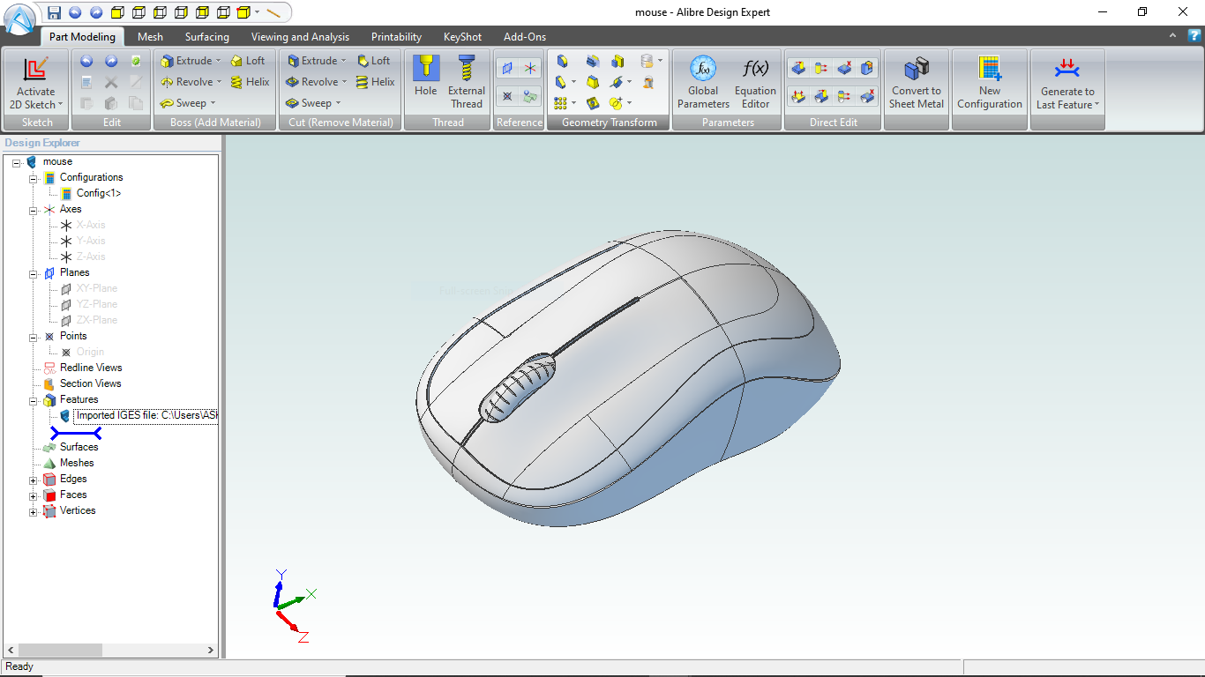Open the Sweep dropdown arrow in the Boss group
The height and width of the screenshot is (677, 1205).
[213, 103]
